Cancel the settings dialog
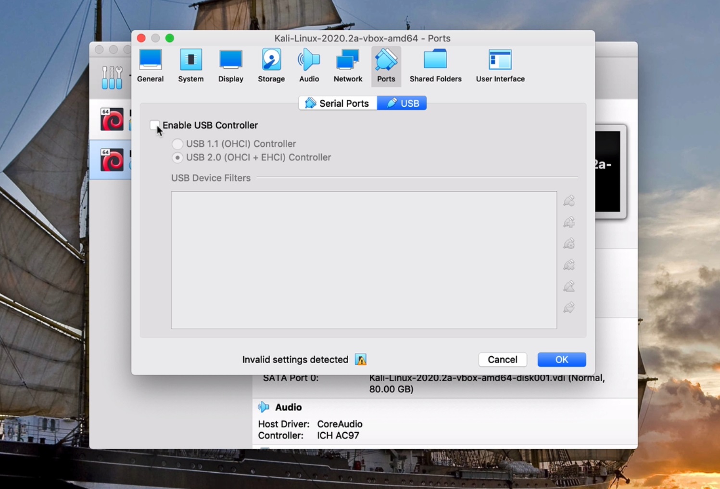720x489 pixels. (503, 360)
